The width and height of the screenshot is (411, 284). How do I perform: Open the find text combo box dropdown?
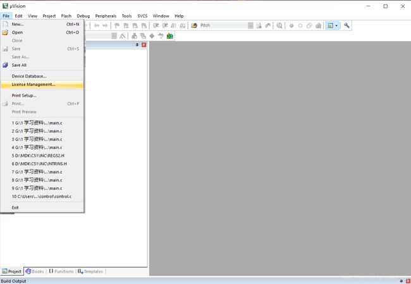(250, 25)
